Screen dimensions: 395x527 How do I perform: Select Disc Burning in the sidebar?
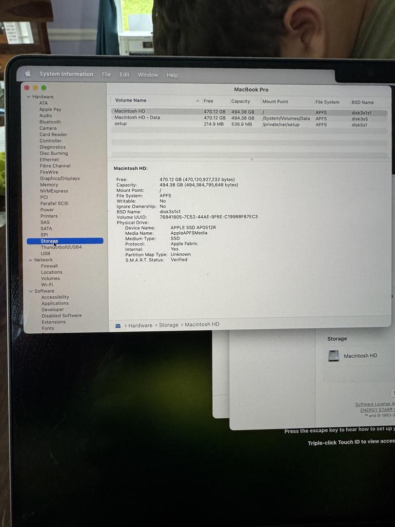pos(54,153)
